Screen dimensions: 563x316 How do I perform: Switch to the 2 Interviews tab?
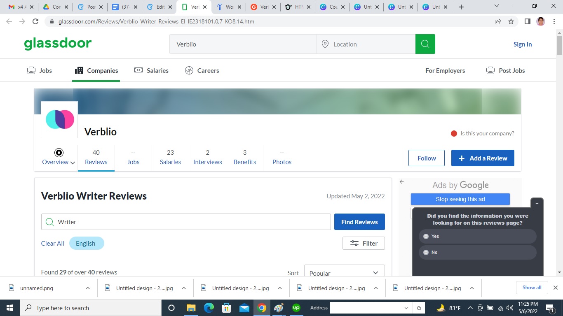208,158
